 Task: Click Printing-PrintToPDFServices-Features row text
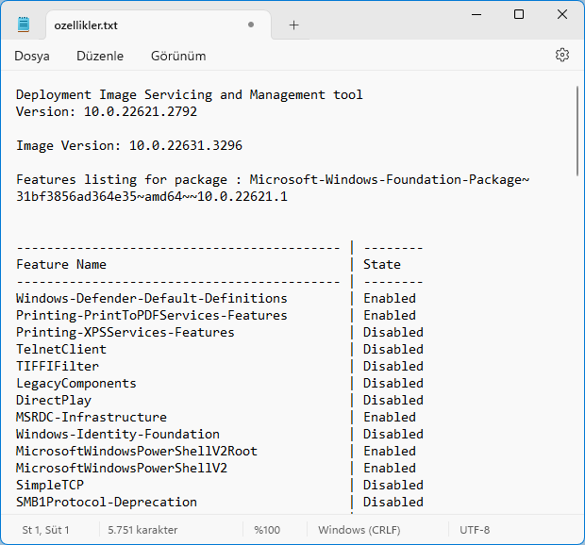point(152,315)
